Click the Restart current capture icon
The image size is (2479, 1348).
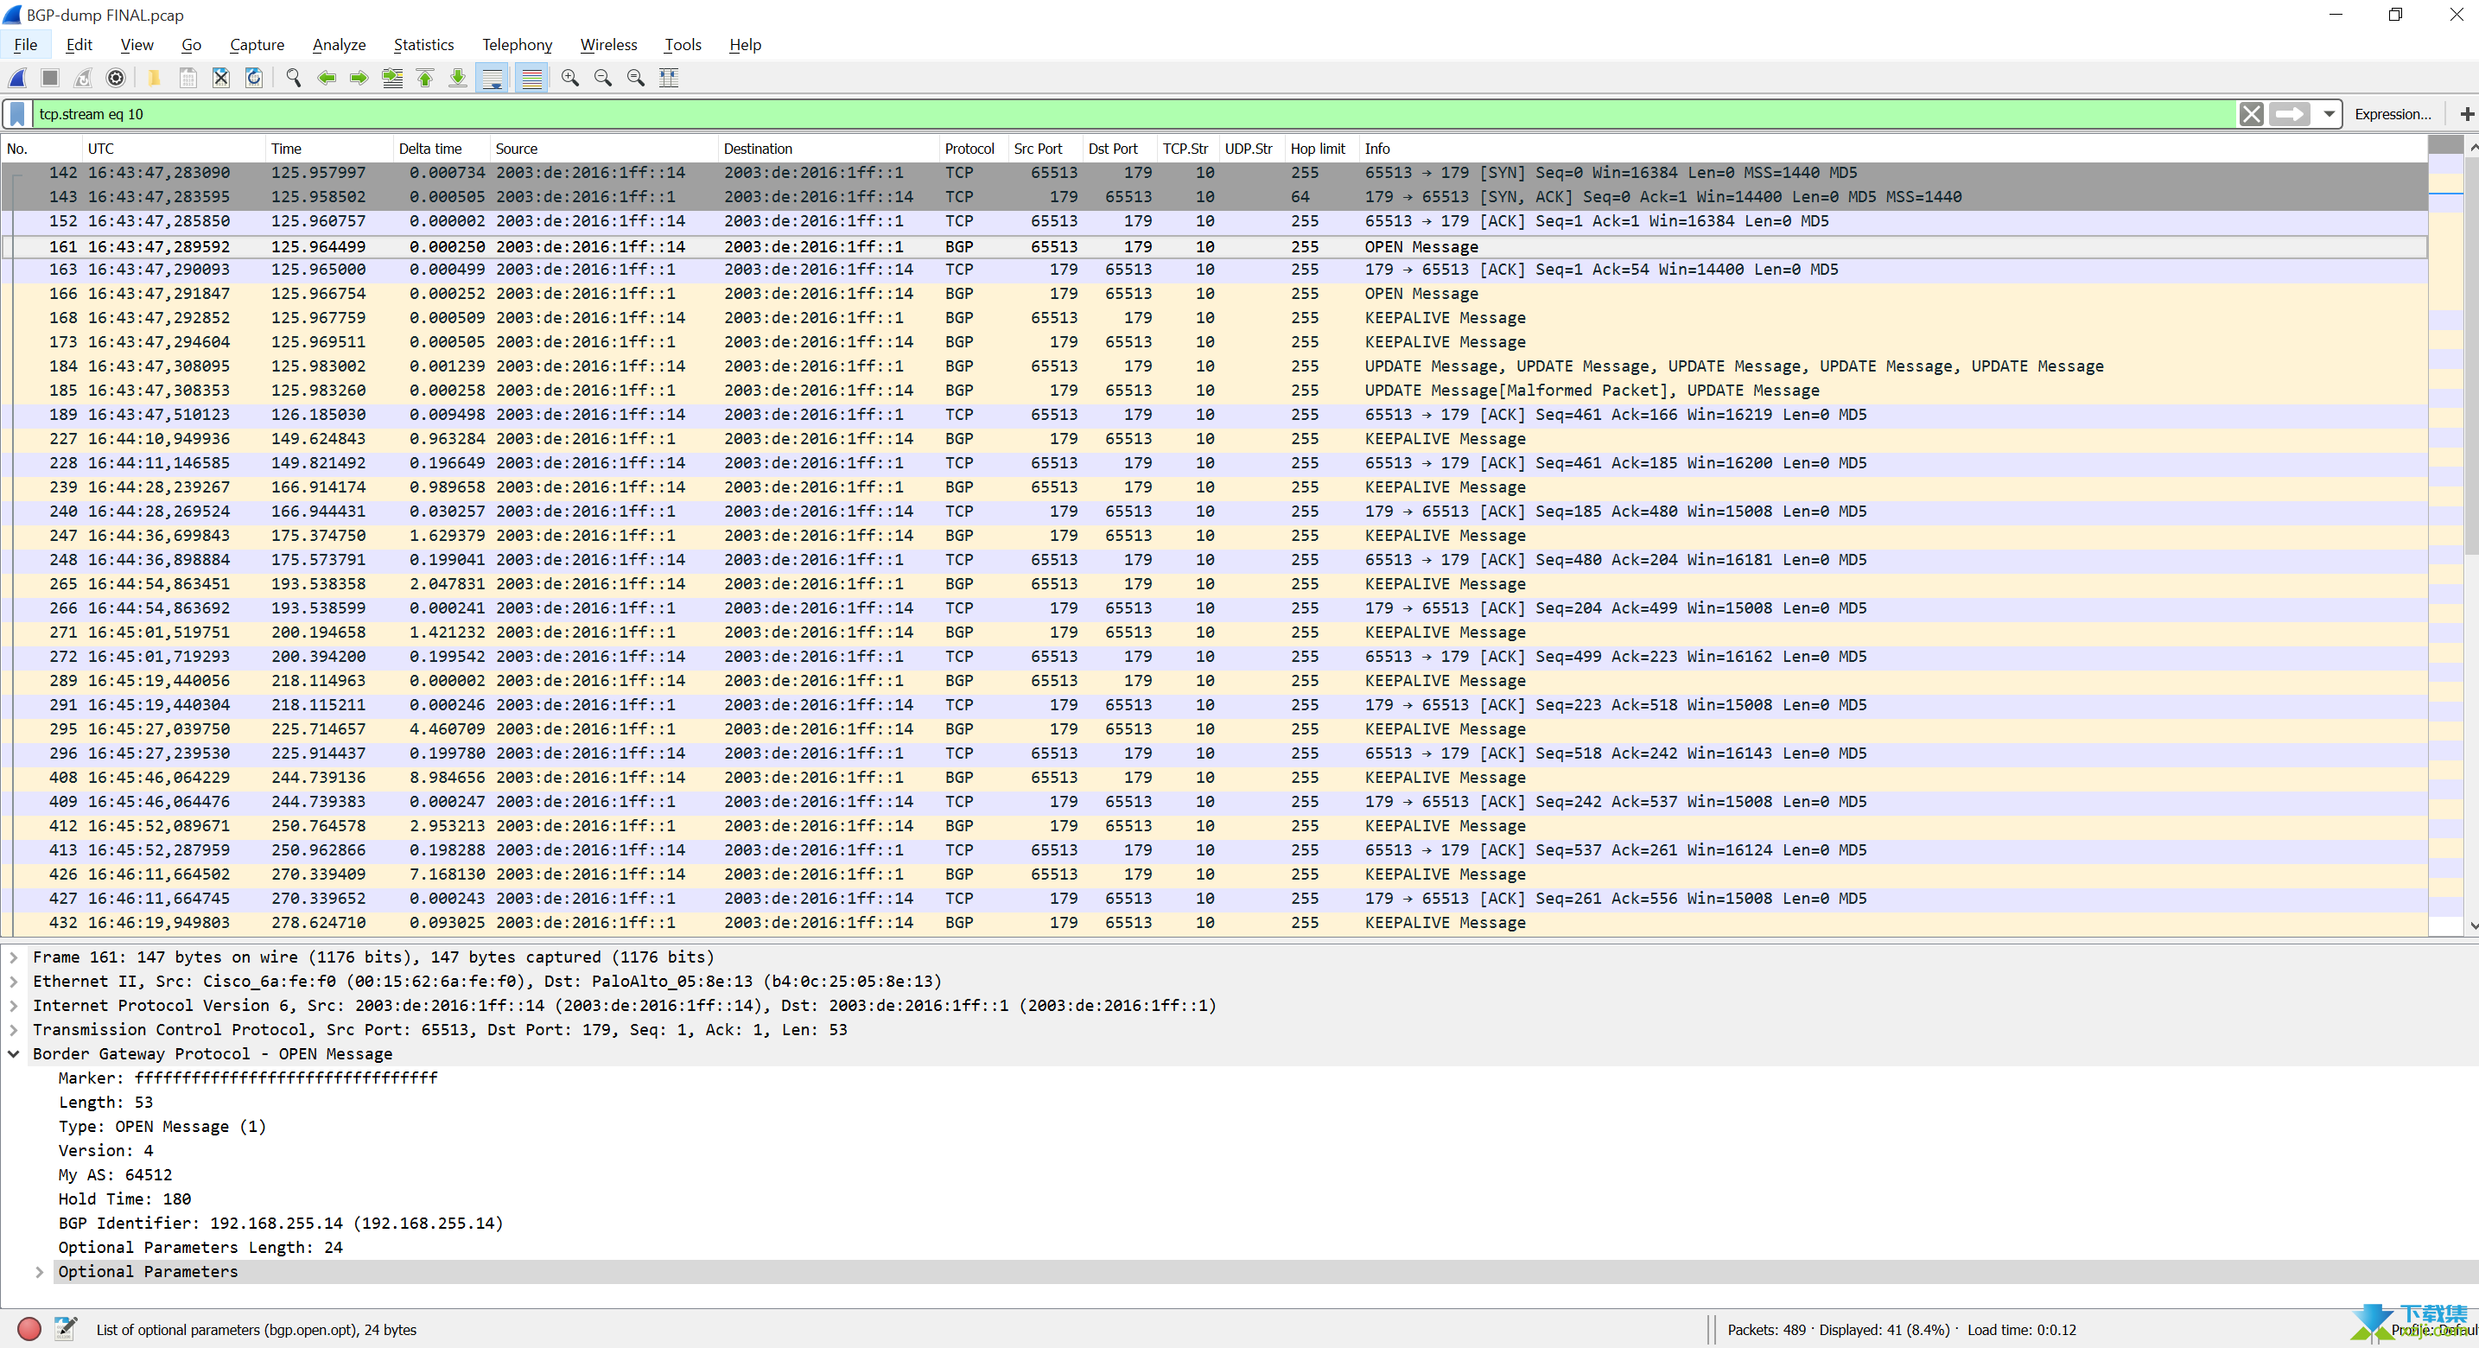click(x=84, y=78)
